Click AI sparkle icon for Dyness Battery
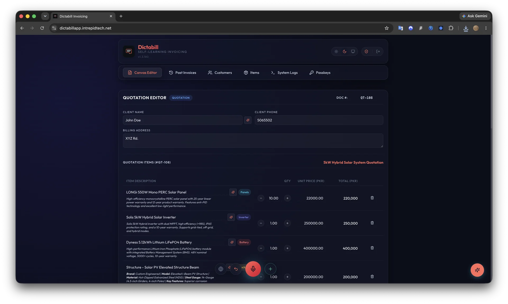508x304 pixels. 232,242
